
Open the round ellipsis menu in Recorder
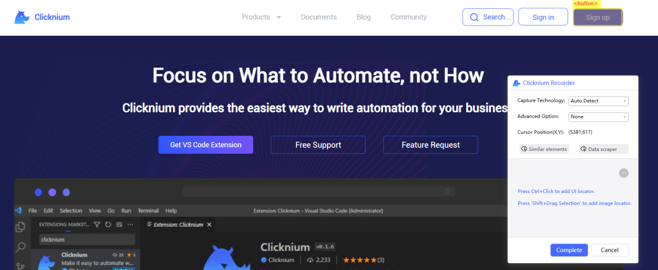click(x=624, y=173)
